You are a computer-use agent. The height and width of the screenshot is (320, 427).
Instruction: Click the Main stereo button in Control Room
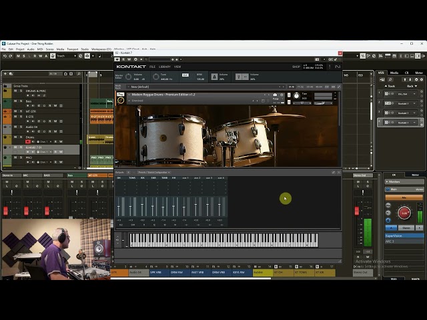tap(404, 189)
